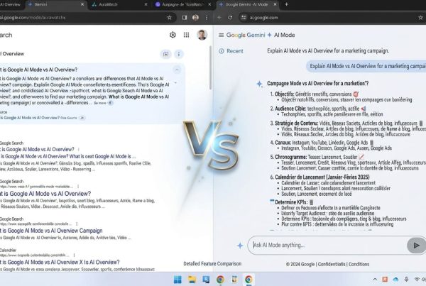Open the Google AI Mode vs AI Overview Campaign result
The width and height of the screenshot is (426, 286).
pyautogui.click(x=51, y=231)
